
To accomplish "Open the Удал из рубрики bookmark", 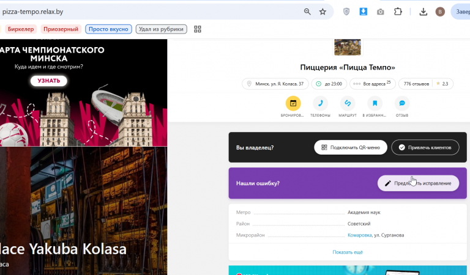I will (x=162, y=29).
